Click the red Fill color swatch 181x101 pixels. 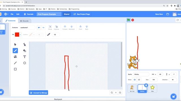(17, 35)
